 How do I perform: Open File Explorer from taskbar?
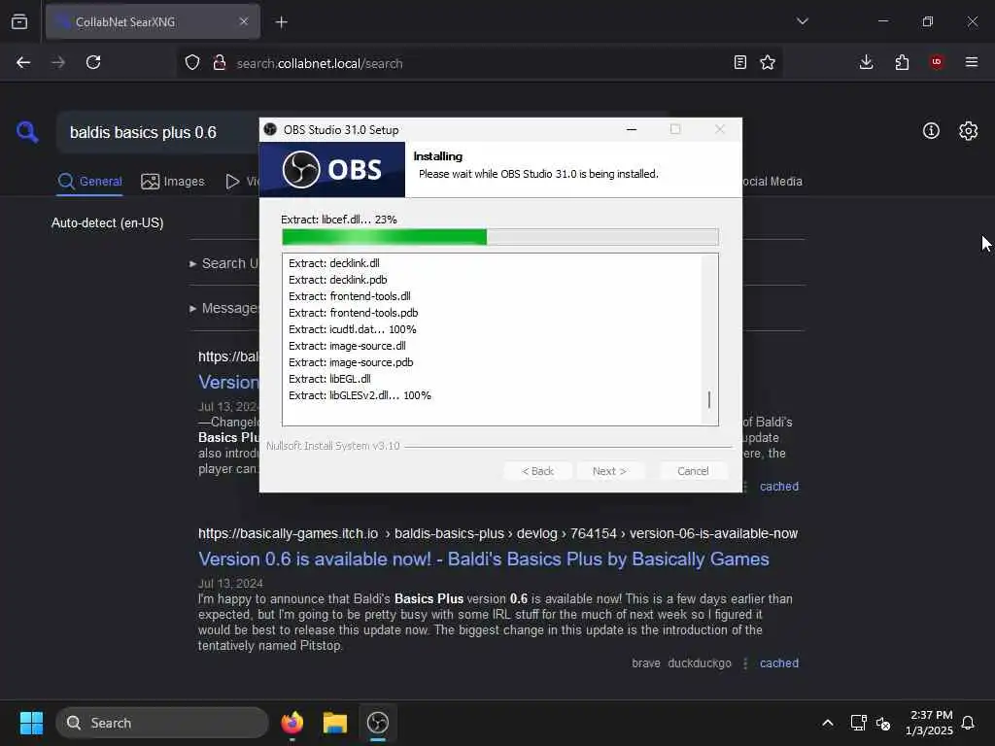click(335, 723)
